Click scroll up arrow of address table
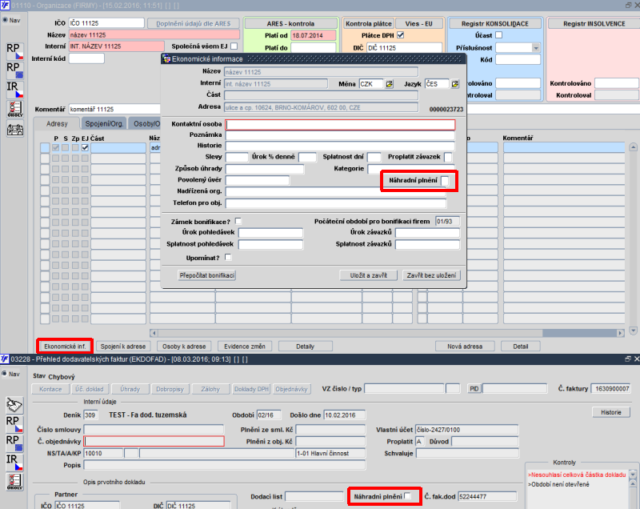The width and height of the screenshot is (640, 509). point(633,147)
